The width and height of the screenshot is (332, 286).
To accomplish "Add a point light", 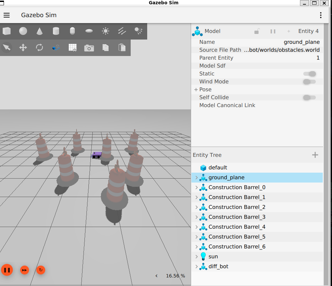I will pos(106,31).
